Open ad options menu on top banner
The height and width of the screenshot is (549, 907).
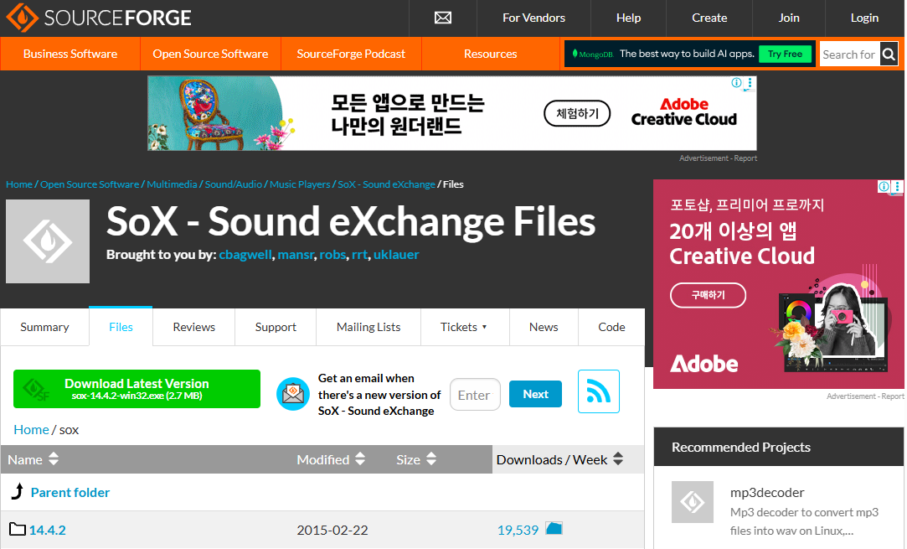(750, 83)
